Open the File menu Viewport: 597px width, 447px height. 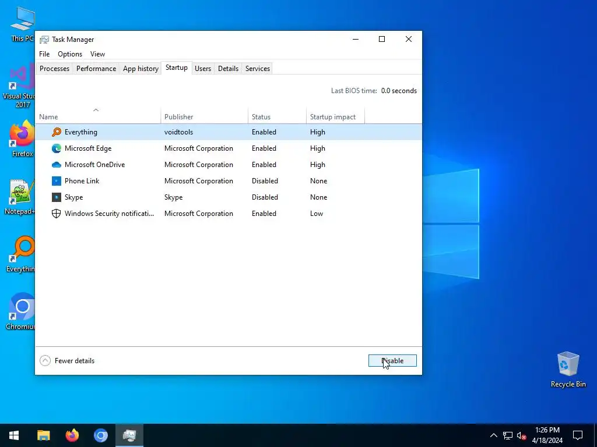[44, 54]
